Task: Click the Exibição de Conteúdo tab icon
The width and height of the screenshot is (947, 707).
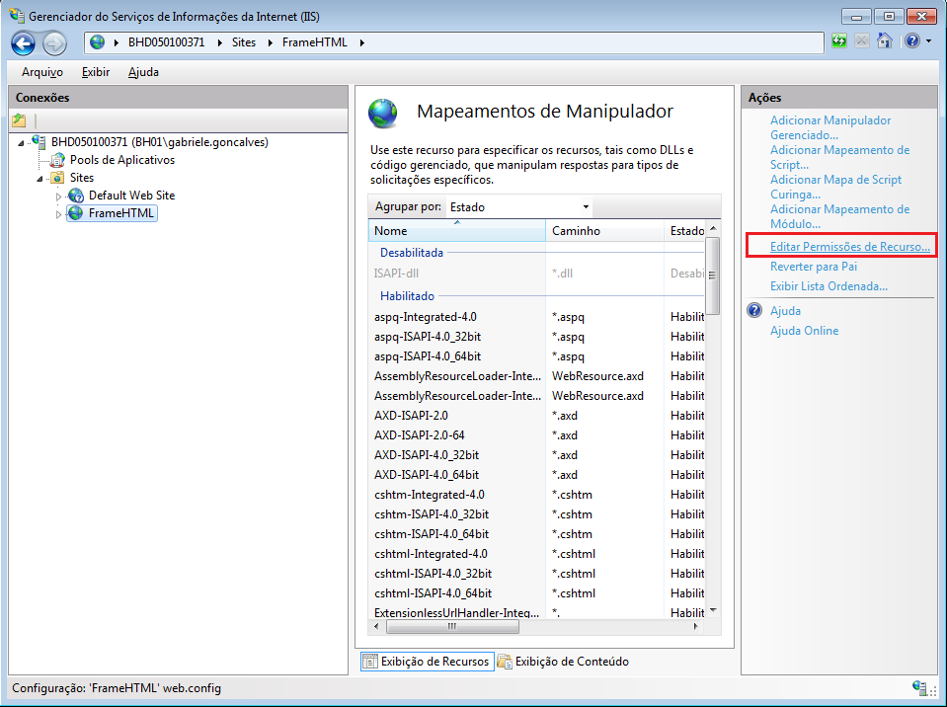Action: point(505,662)
